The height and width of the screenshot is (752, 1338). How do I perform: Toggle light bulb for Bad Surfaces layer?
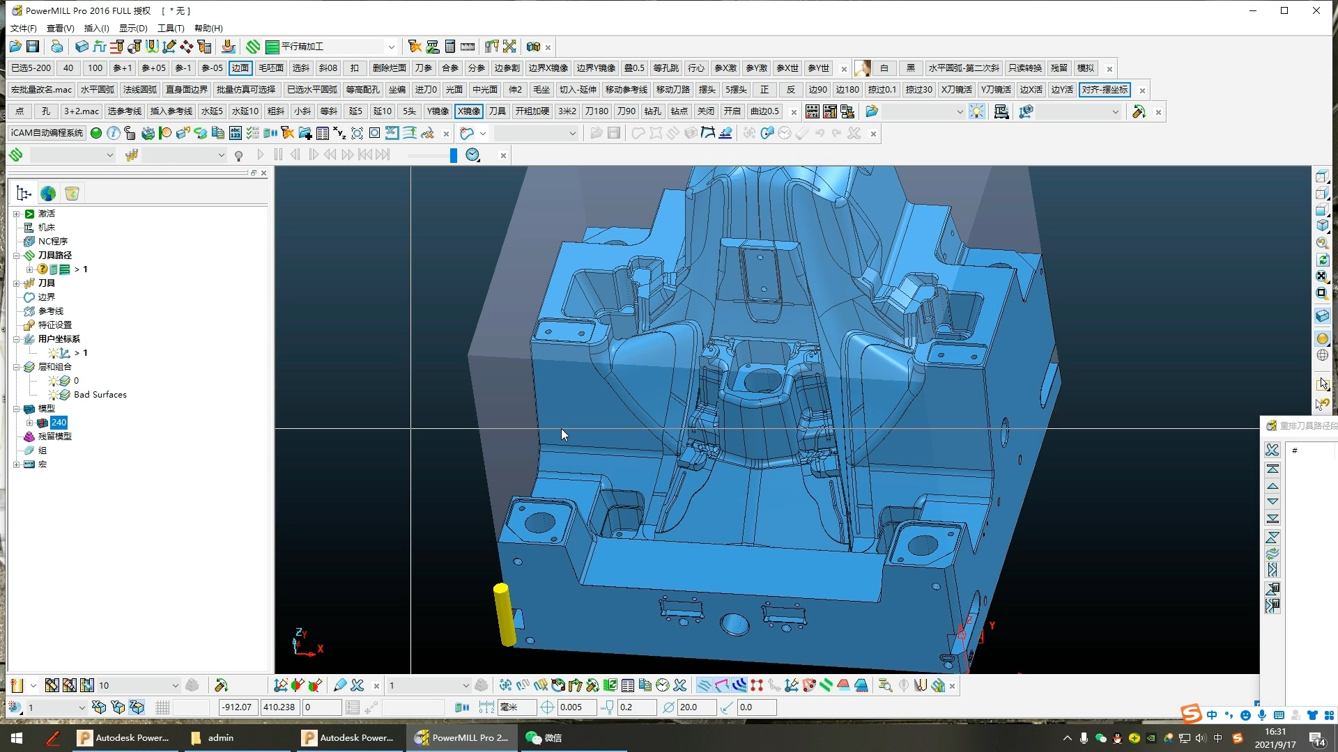point(53,395)
